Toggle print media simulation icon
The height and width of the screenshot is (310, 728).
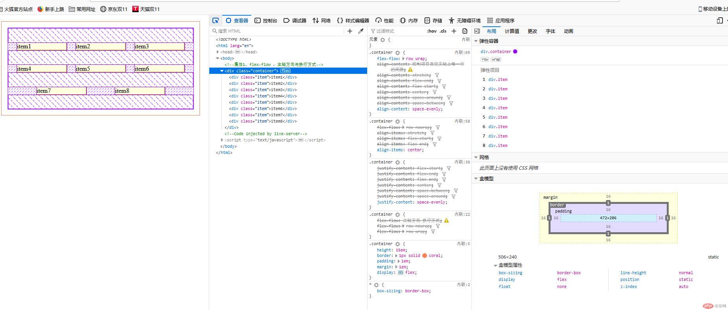(x=465, y=31)
